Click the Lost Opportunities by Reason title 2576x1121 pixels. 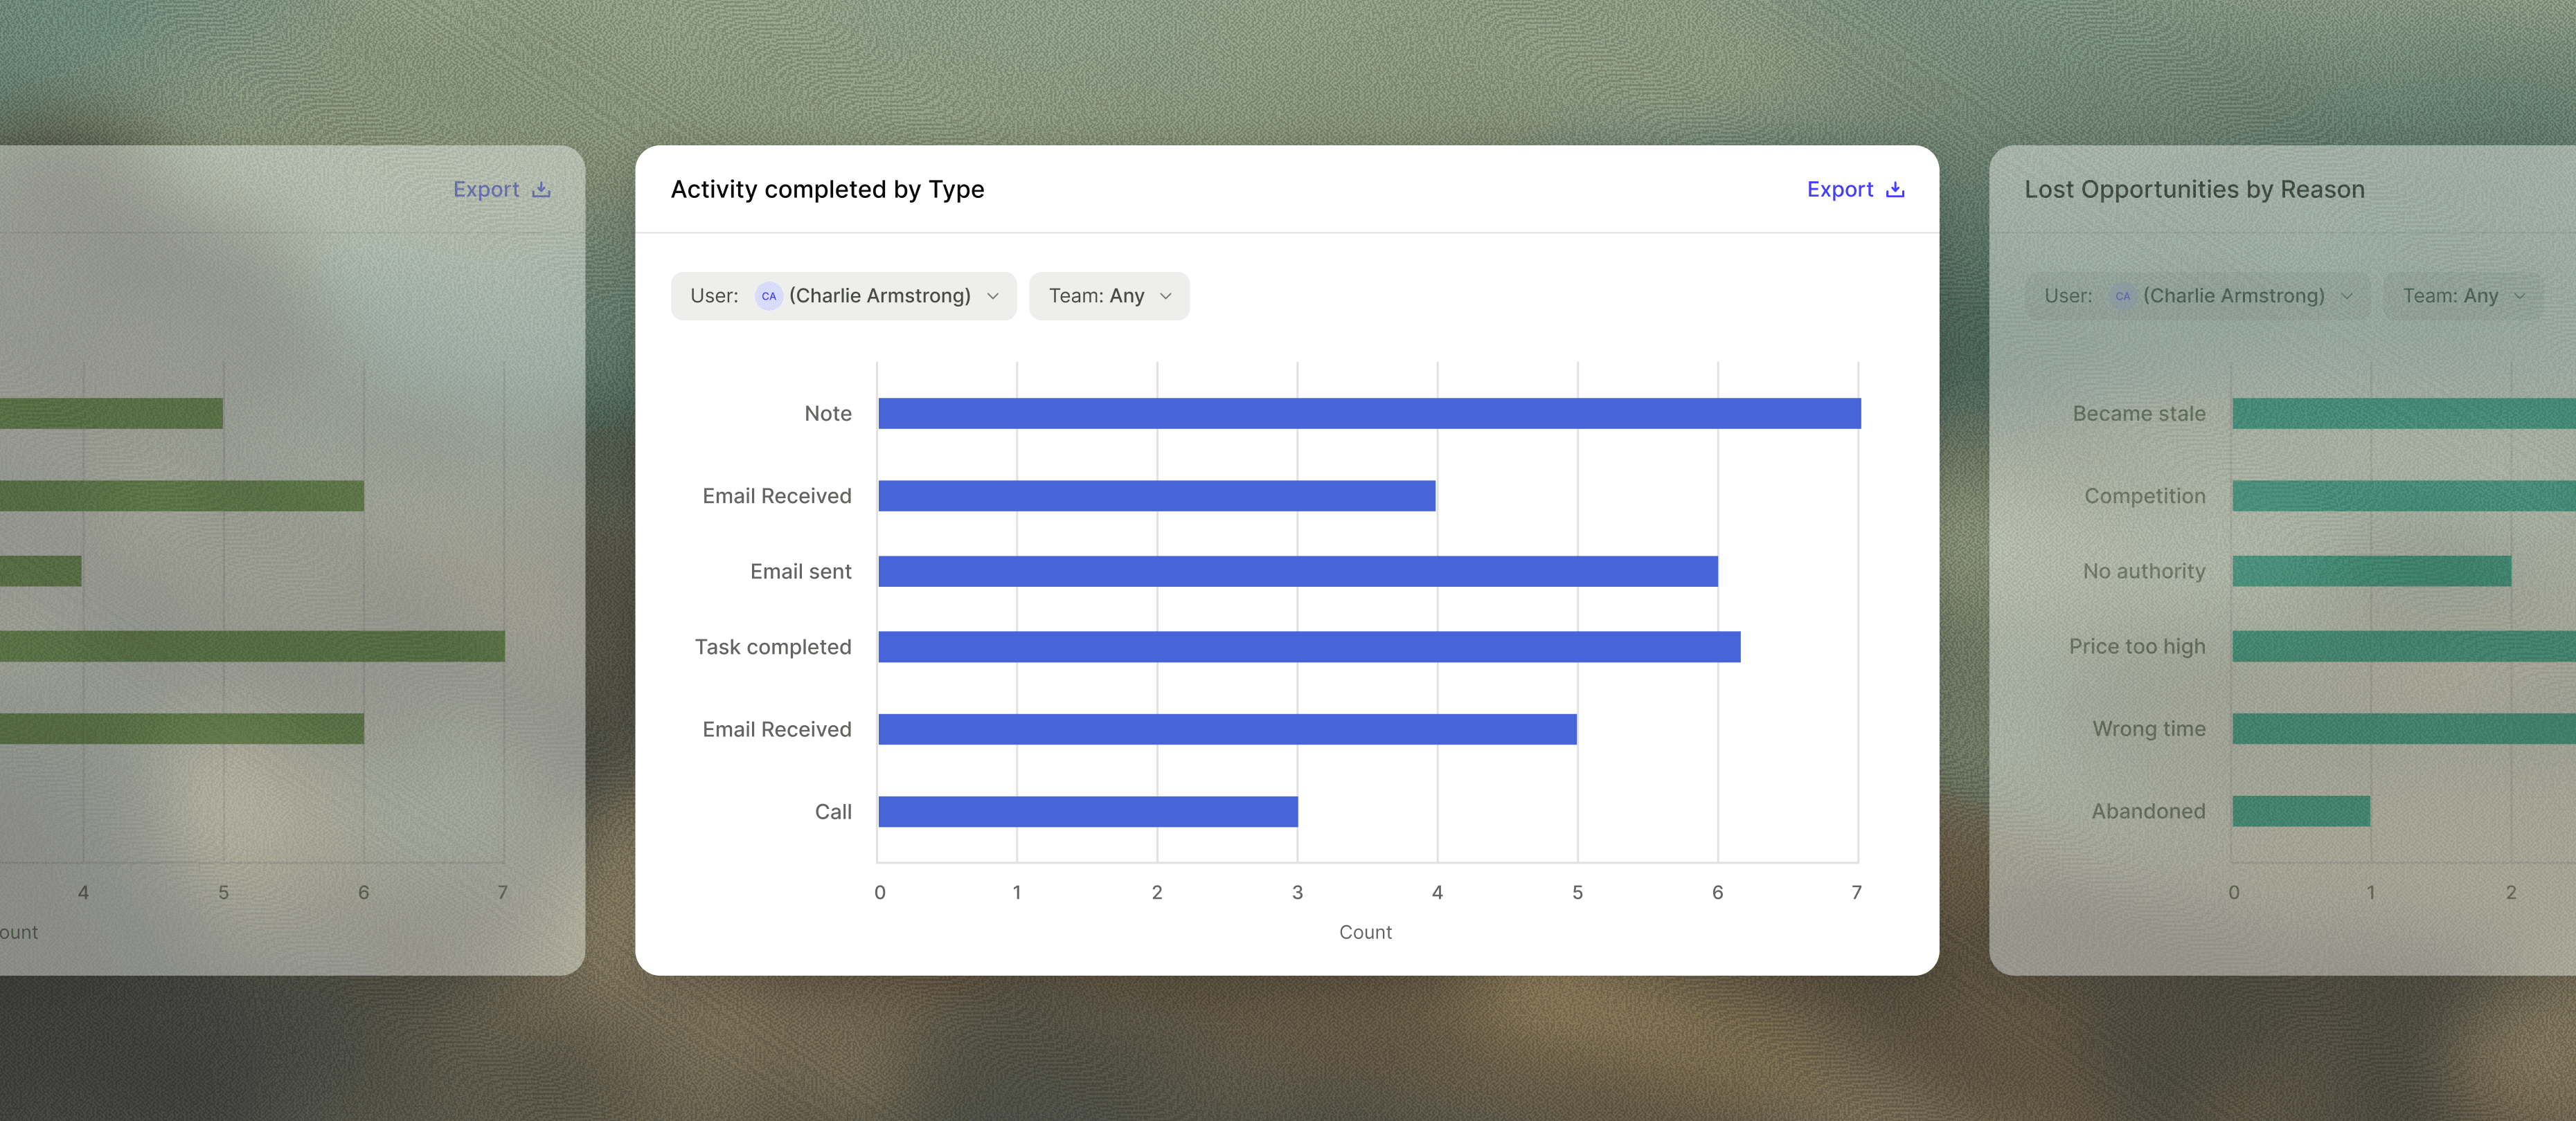2194,190
